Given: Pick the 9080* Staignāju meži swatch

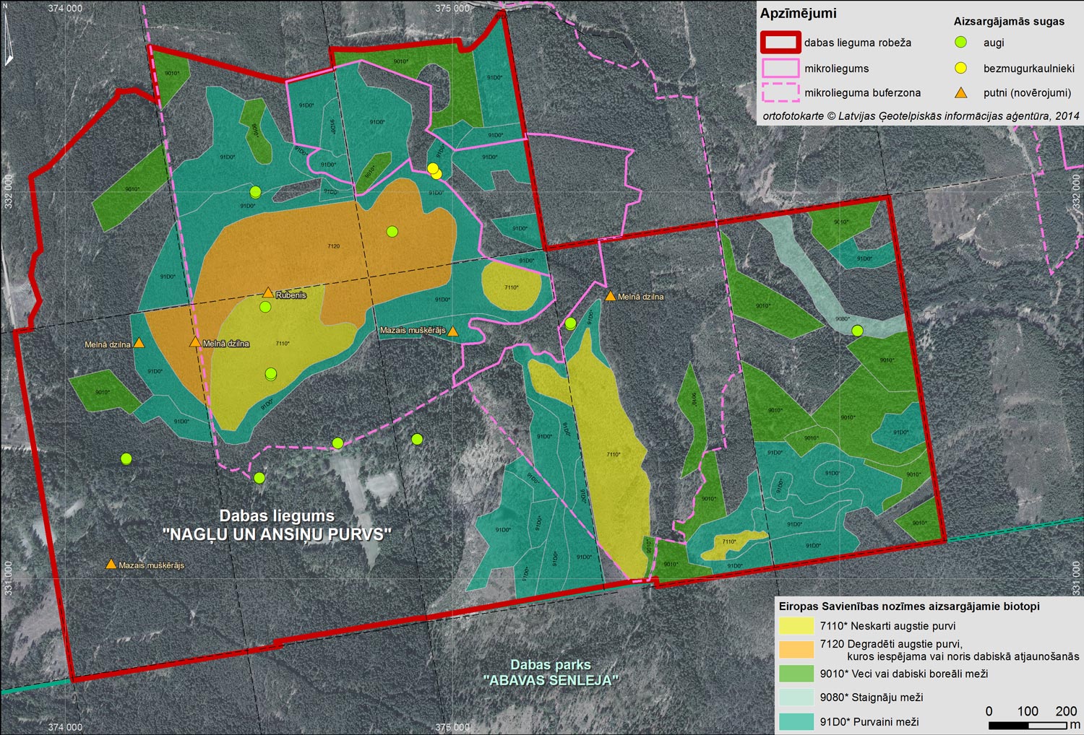Looking at the screenshot, I should point(796,697).
